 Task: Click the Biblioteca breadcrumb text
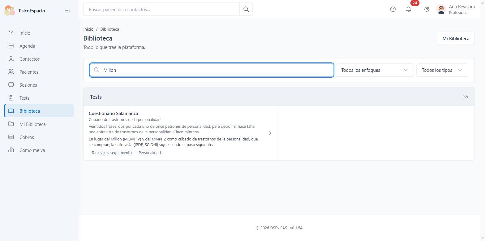pyautogui.click(x=109, y=29)
